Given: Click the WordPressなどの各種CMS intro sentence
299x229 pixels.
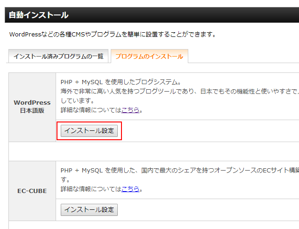Looking at the screenshot, I should (x=113, y=35).
